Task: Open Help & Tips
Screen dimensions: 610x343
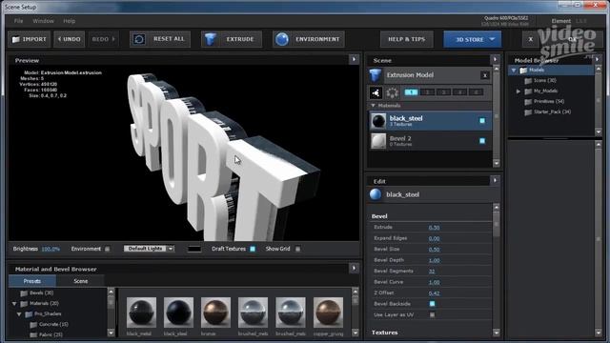Action: [x=407, y=39]
